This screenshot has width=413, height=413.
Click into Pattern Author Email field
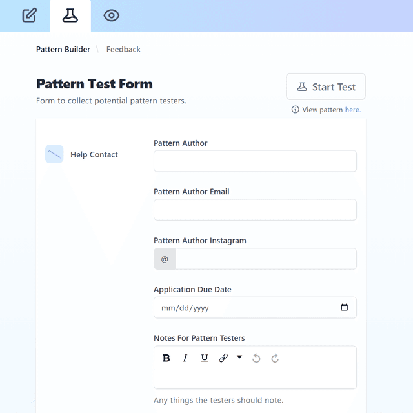tap(255, 210)
